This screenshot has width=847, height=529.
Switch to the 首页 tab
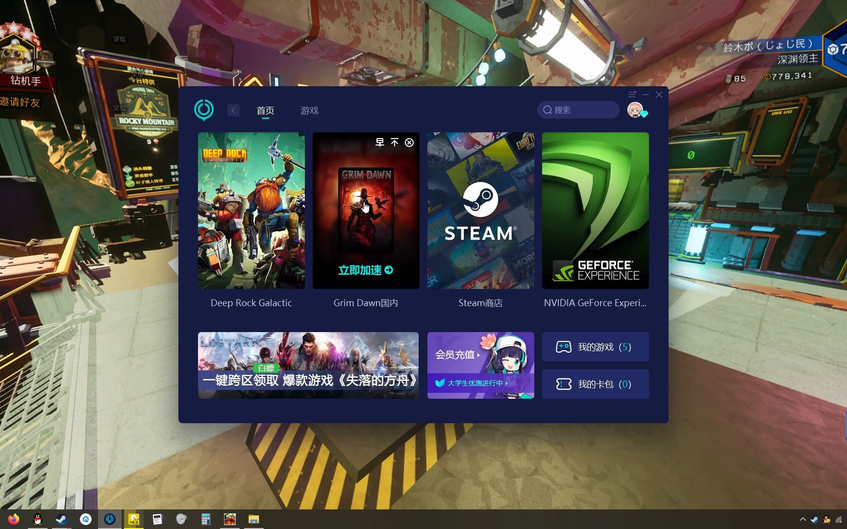coord(265,111)
